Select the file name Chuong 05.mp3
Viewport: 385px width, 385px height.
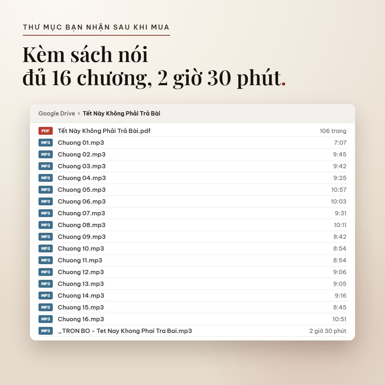click(82, 190)
